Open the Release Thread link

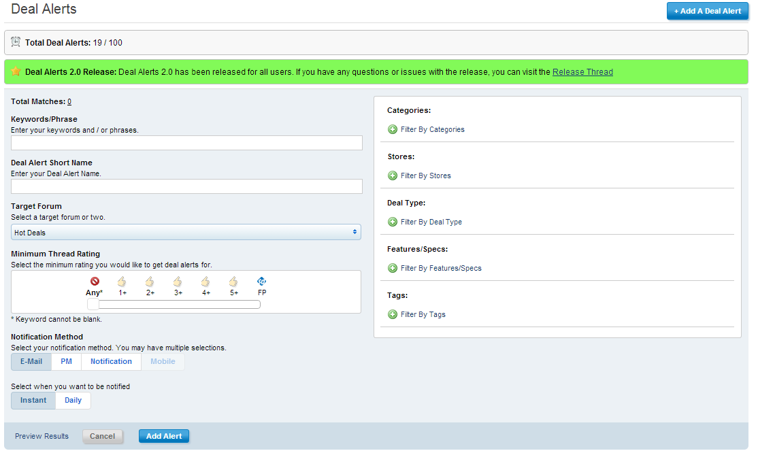click(582, 72)
